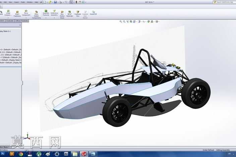Switch to the Evaluate tab
Image resolution: width=236 pixels, height=157 pixels.
(x=10, y=21)
